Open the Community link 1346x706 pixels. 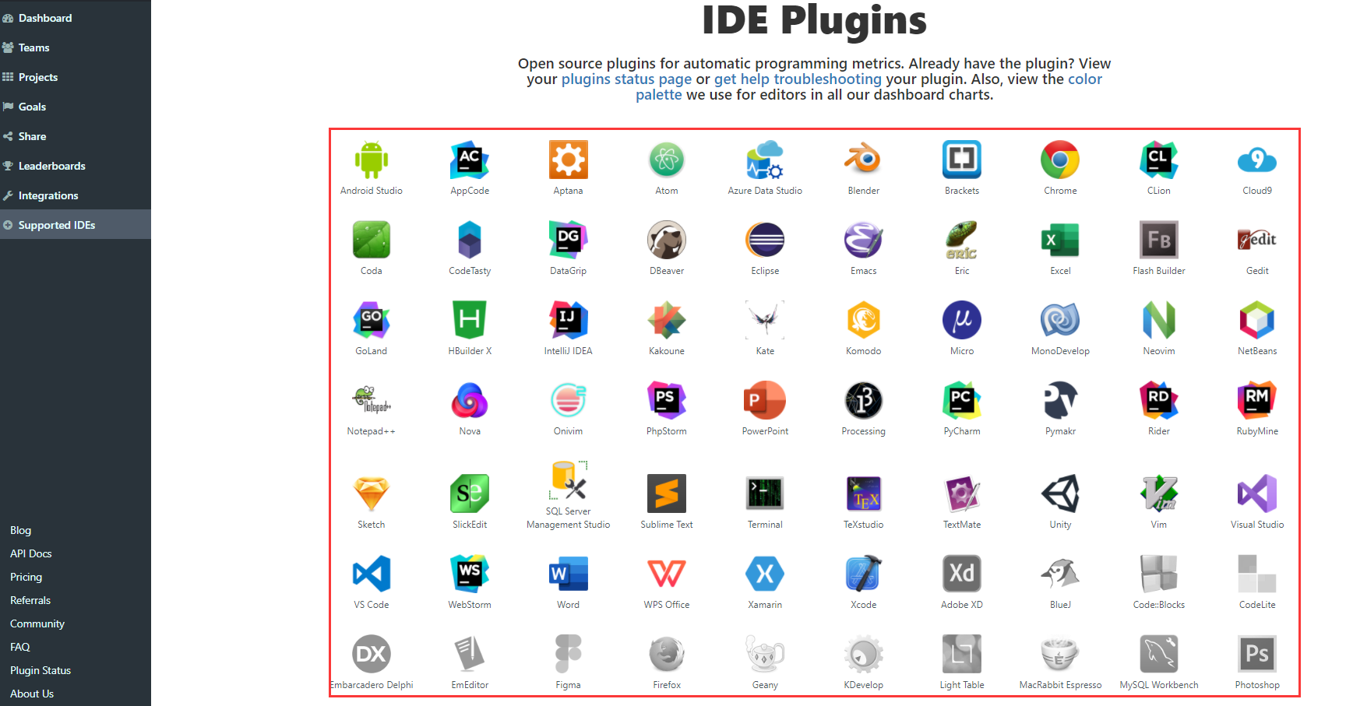tap(37, 623)
